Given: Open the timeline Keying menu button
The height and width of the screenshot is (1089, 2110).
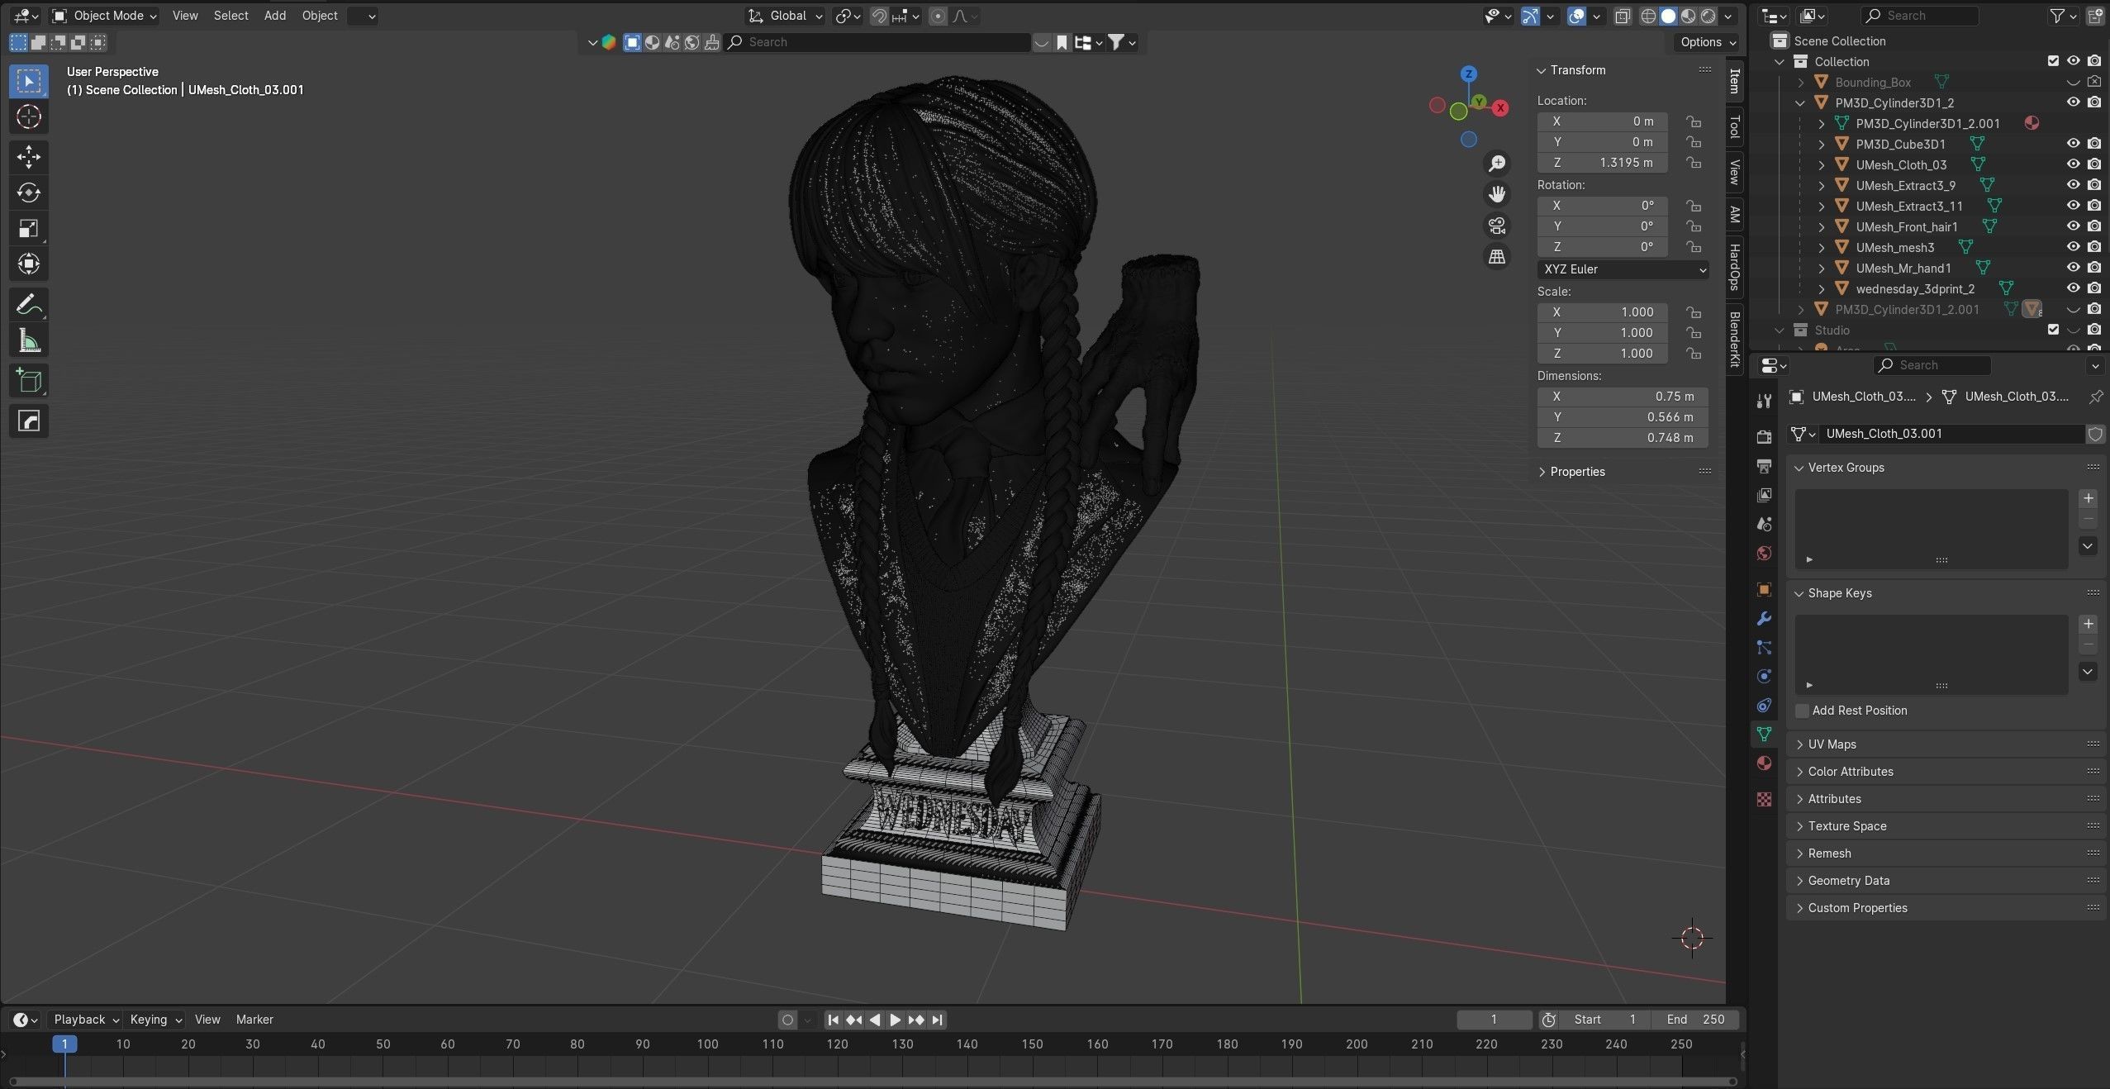Looking at the screenshot, I should [155, 1020].
